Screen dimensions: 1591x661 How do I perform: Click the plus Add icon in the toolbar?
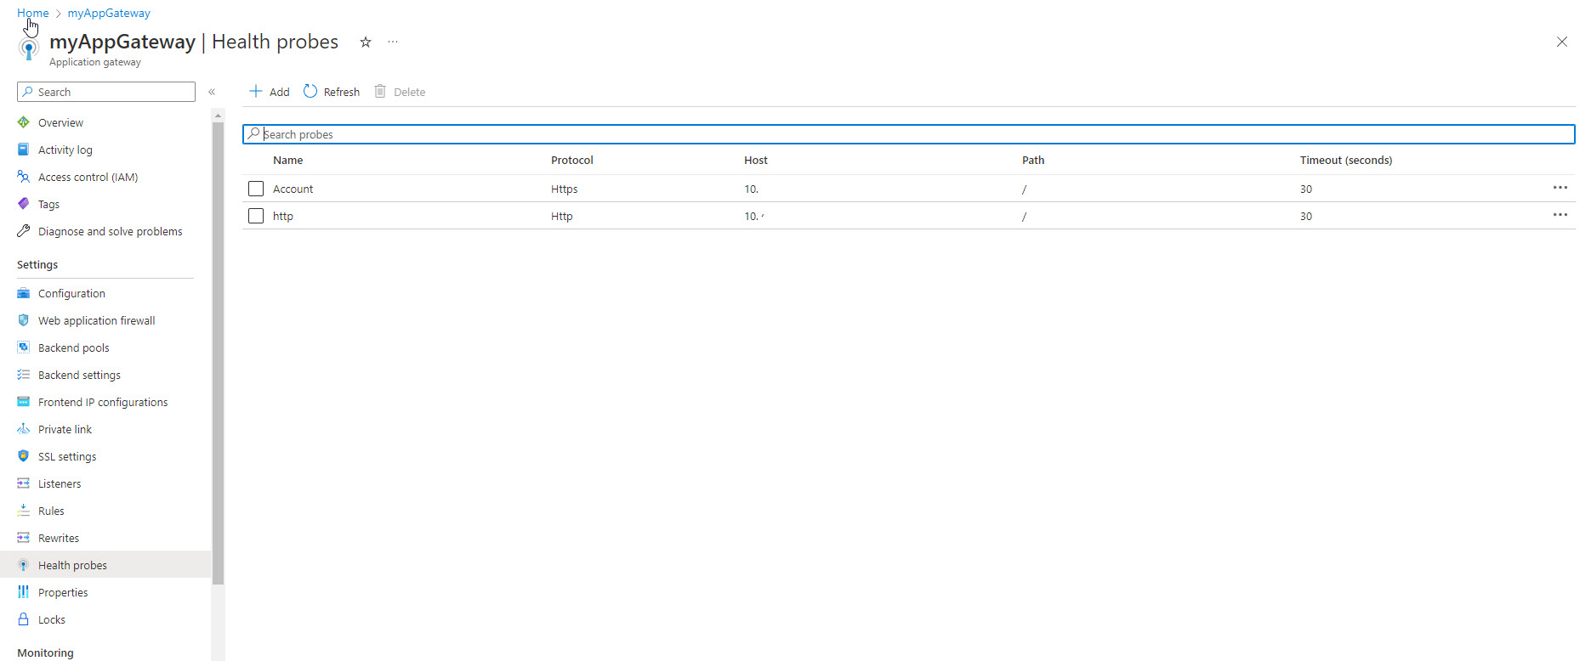pos(256,91)
